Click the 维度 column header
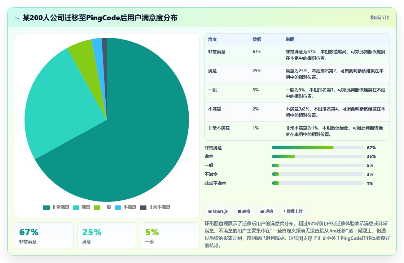The width and height of the screenshot is (404, 263). (x=212, y=40)
